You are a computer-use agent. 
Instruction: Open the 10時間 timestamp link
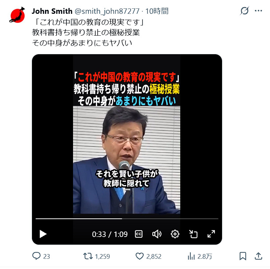pyautogui.click(x=157, y=11)
